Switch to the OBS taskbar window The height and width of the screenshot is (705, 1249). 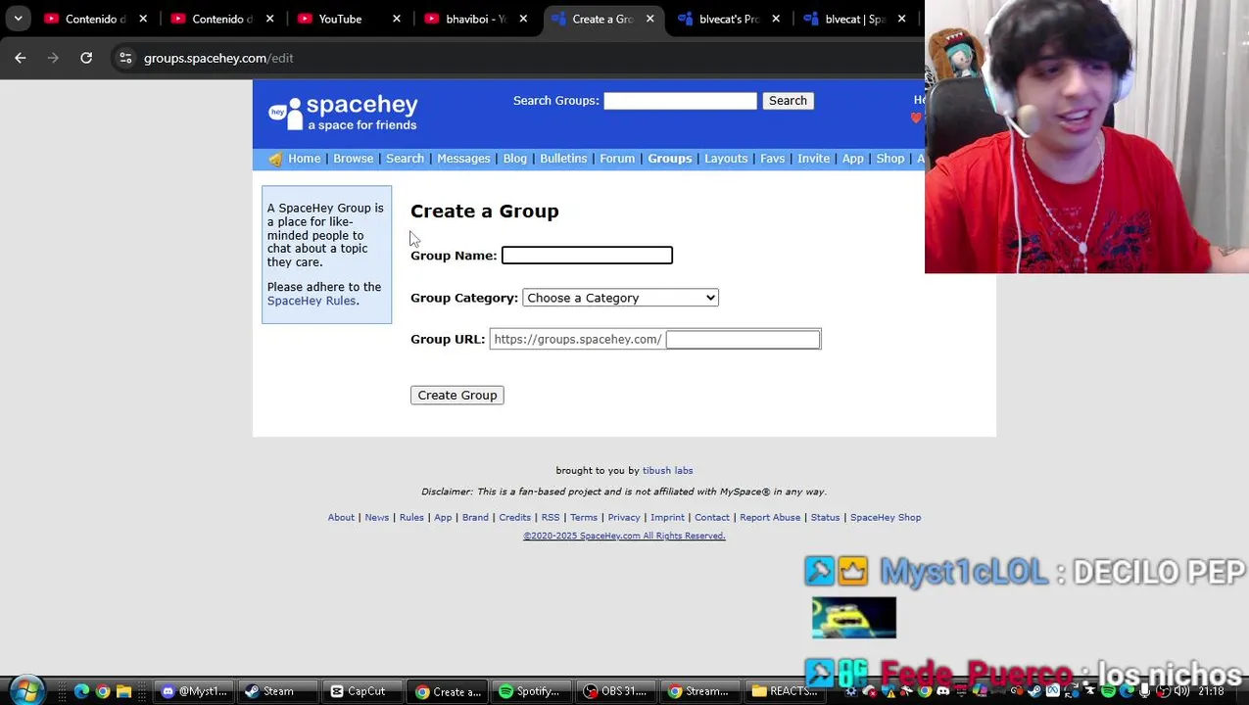614,691
